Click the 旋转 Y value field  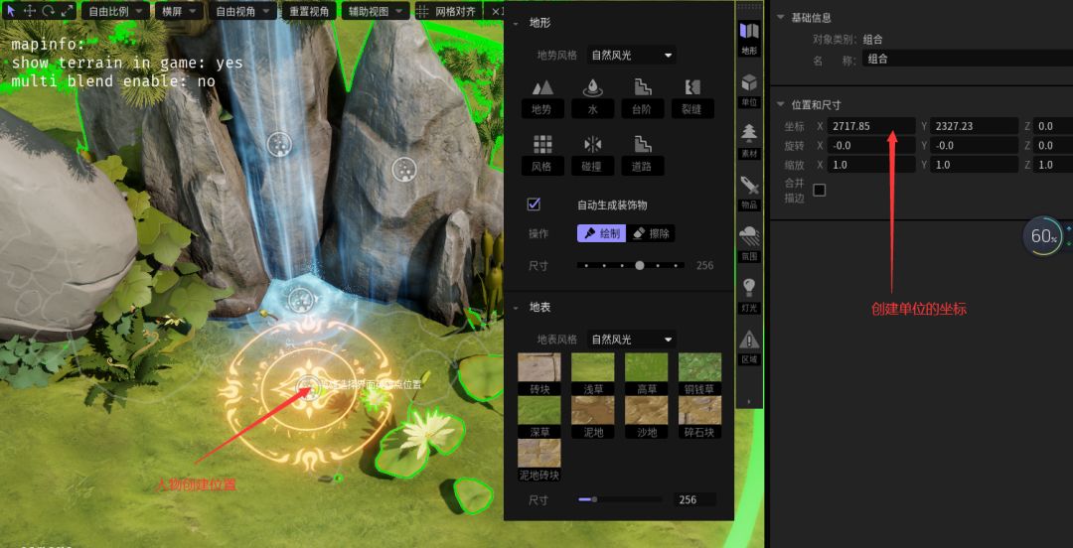(x=975, y=145)
